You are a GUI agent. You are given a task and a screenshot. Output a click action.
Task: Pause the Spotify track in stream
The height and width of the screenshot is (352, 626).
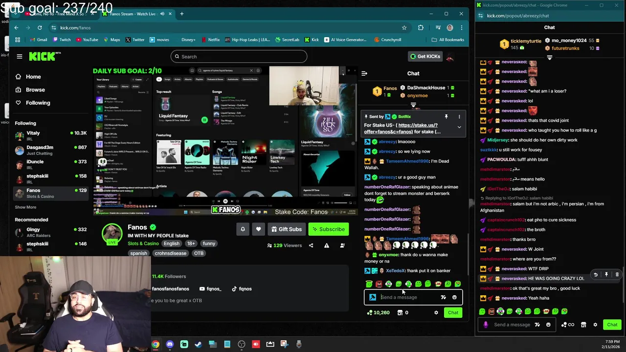point(225,201)
